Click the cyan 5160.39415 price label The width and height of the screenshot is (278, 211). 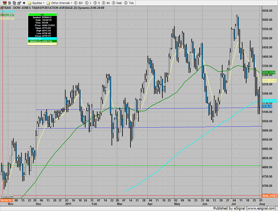click(269, 101)
